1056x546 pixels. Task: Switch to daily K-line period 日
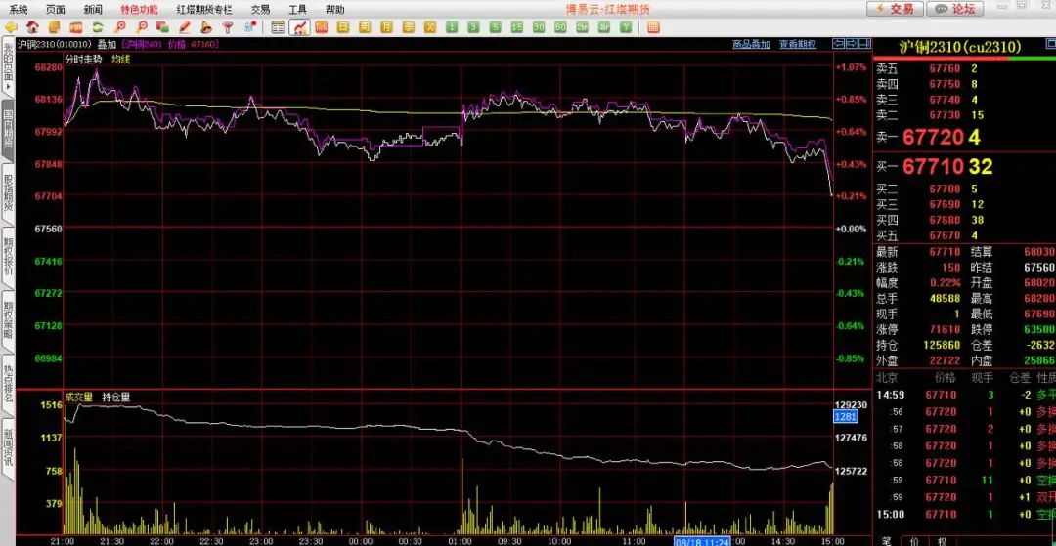pyautogui.click(x=343, y=27)
